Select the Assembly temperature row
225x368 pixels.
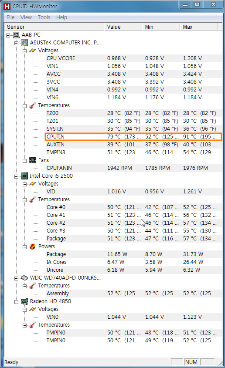pos(134,294)
